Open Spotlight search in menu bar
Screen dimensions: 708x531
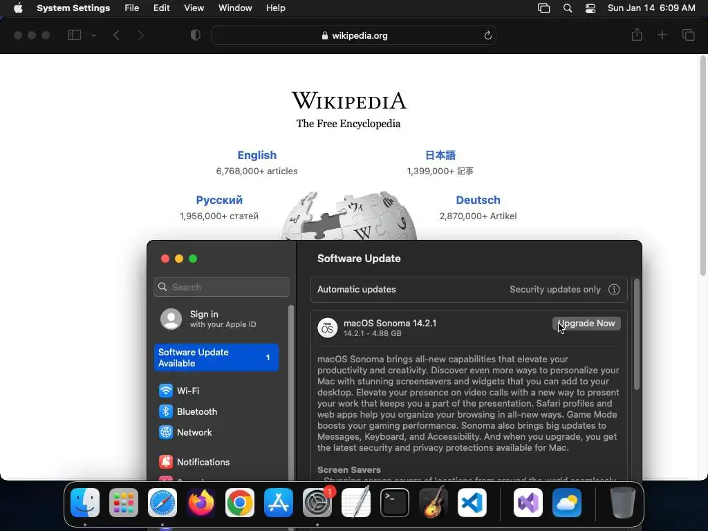568,8
